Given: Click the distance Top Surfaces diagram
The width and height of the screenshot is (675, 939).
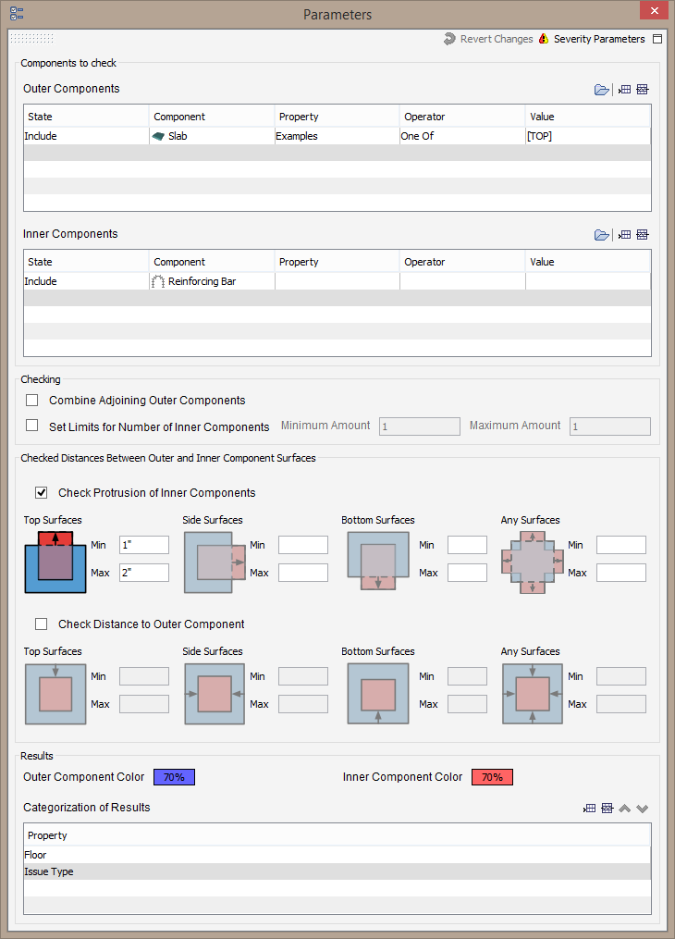Looking at the screenshot, I should coord(55,694).
